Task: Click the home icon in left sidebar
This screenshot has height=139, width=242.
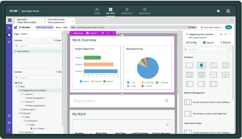Action: click(x=9, y=28)
